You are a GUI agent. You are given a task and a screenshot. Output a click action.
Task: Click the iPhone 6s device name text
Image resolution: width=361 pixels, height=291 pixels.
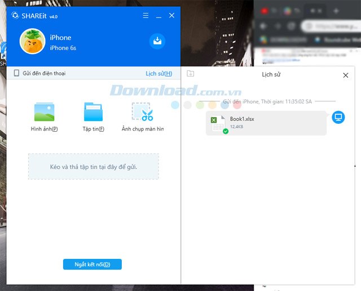click(63, 48)
